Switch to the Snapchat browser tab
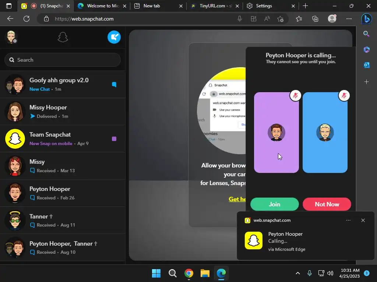This screenshot has height=282, width=377. click(x=45, y=6)
